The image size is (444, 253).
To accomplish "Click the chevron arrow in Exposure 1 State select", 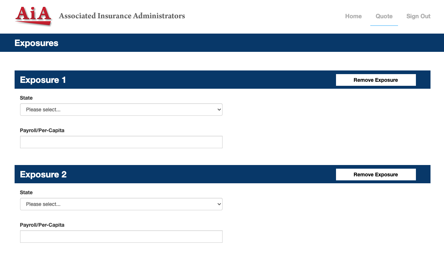I will pyautogui.click(x=219, y=110).
